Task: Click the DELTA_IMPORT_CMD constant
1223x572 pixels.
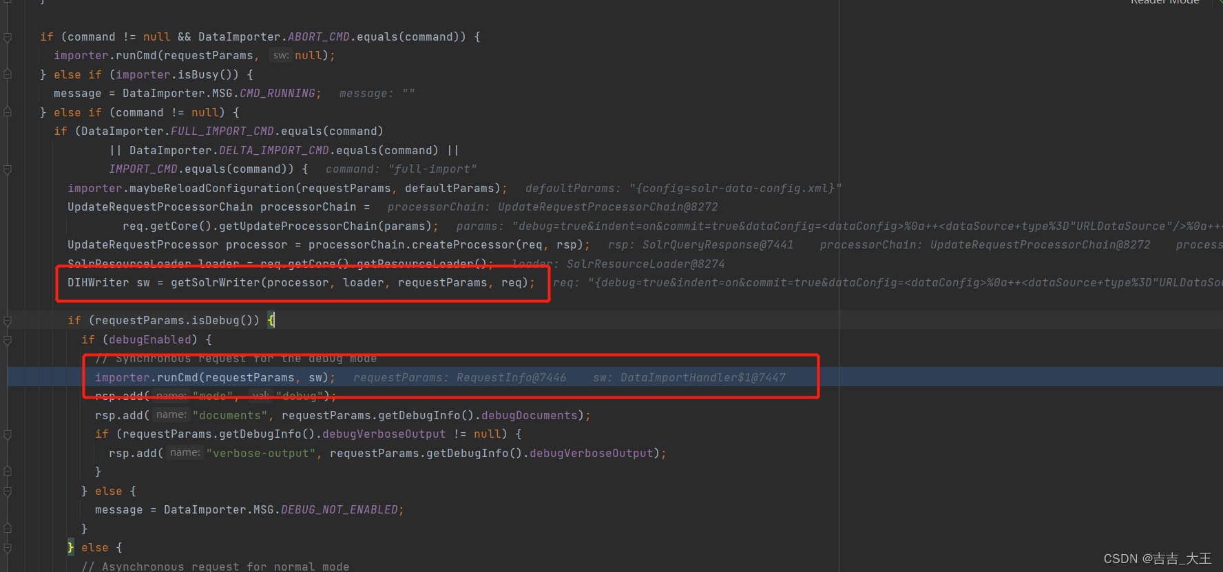Action: pyautogui.click(x=274, y=150)
